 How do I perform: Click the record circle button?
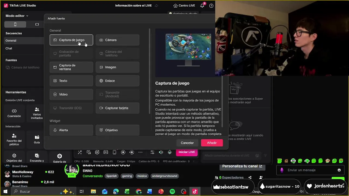(x=123, y=152)
